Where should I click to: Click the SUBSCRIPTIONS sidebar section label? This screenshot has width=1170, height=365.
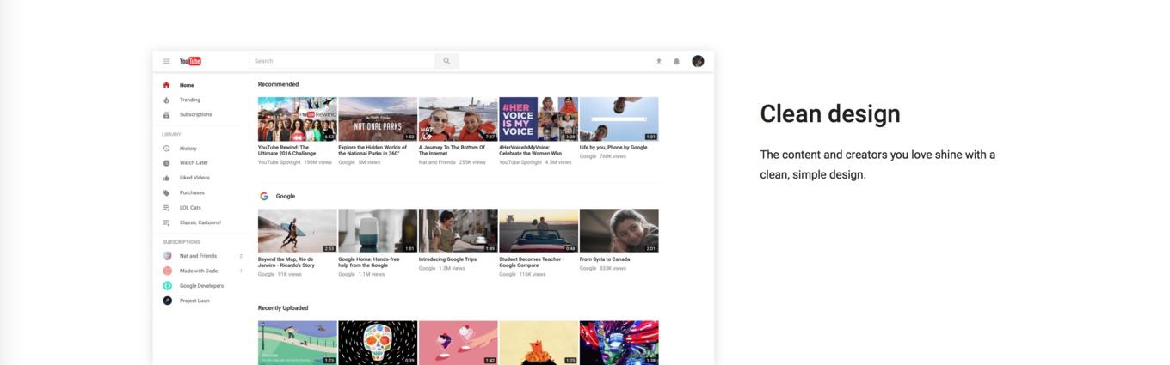point(182,242)
